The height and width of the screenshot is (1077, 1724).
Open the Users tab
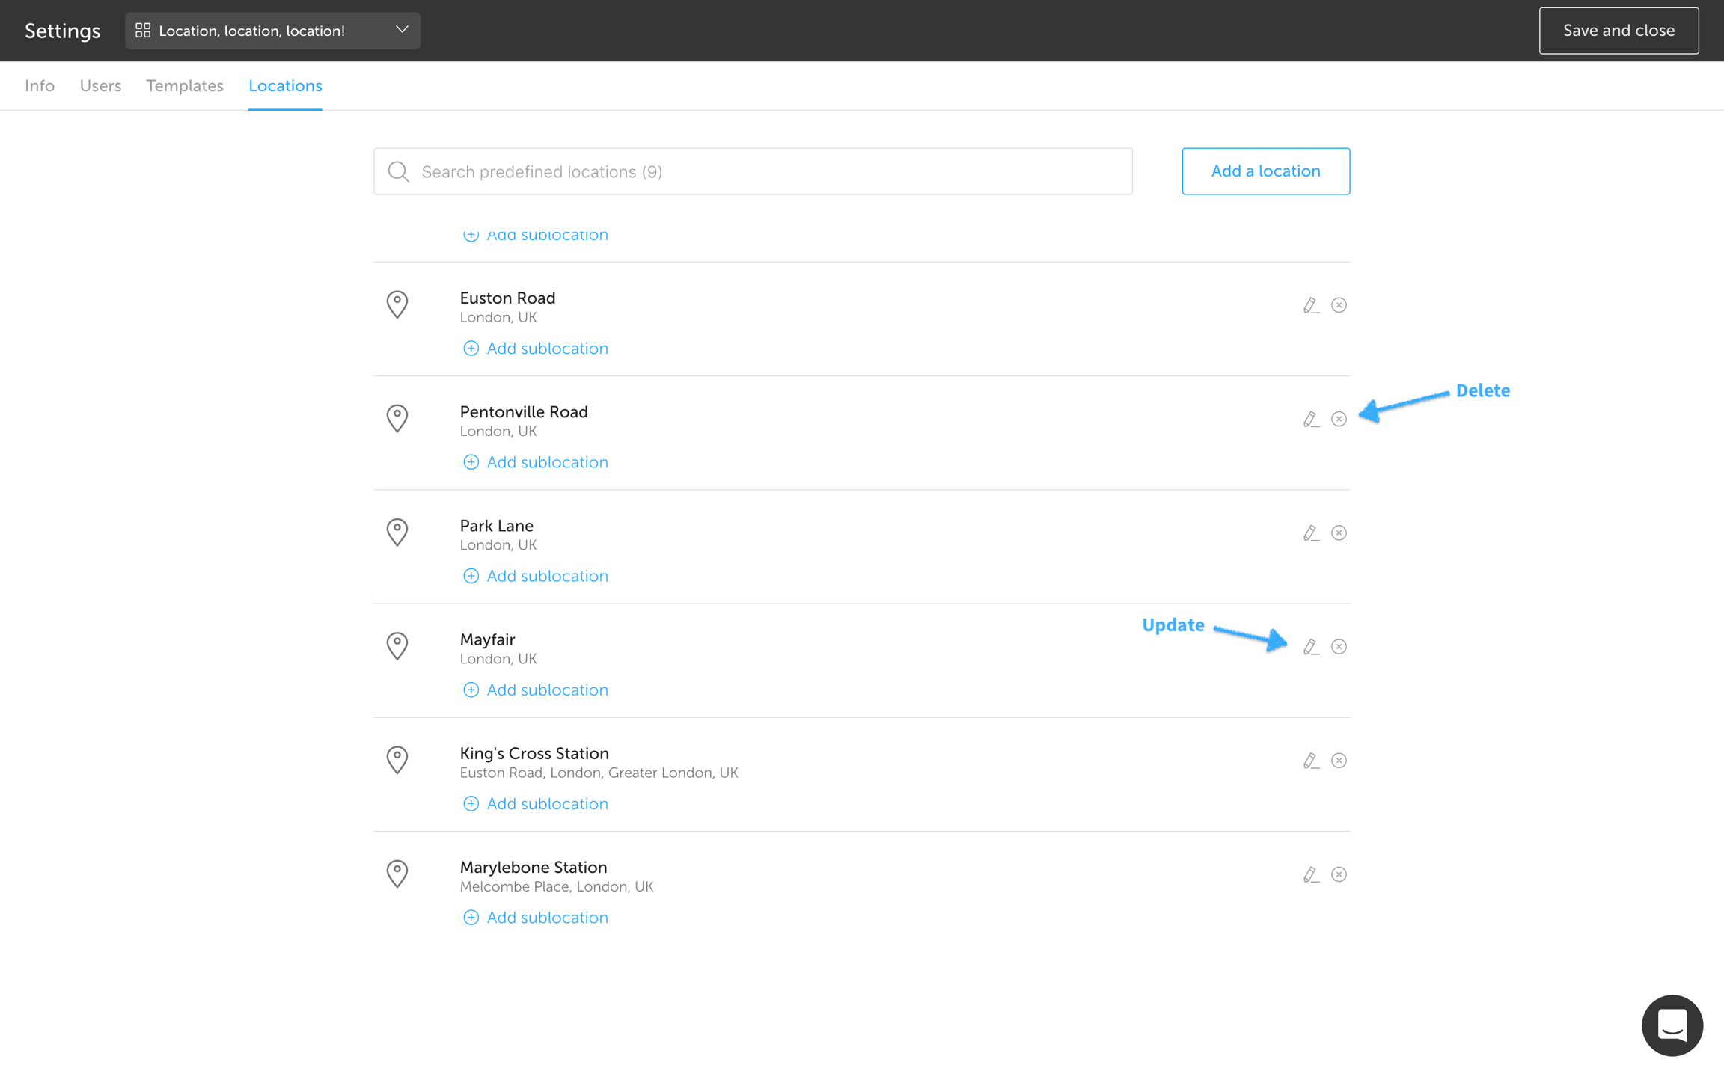[x=100, y=86]
